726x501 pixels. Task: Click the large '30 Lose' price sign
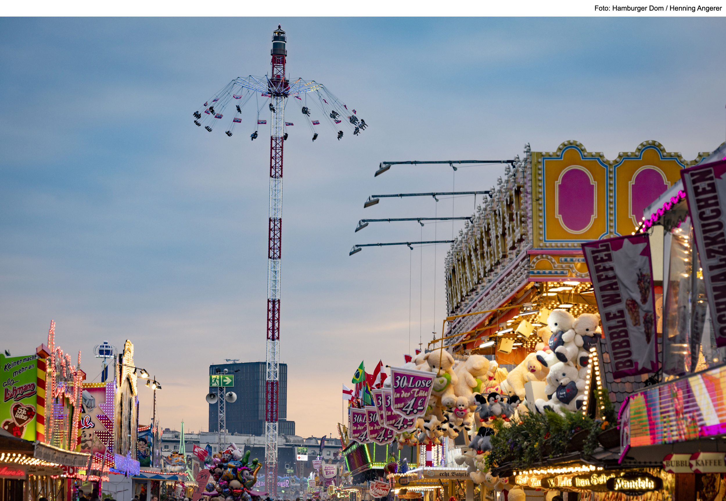click(x=412, y=392)
